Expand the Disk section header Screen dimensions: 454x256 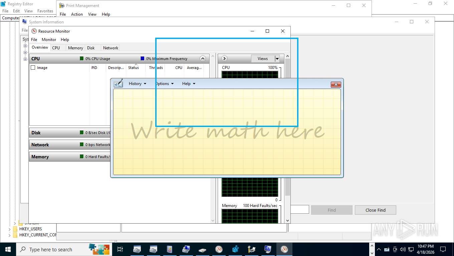(x=70, y=133)
